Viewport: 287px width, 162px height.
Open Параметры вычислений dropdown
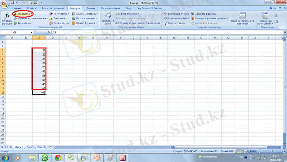click(x=265, y=18)
